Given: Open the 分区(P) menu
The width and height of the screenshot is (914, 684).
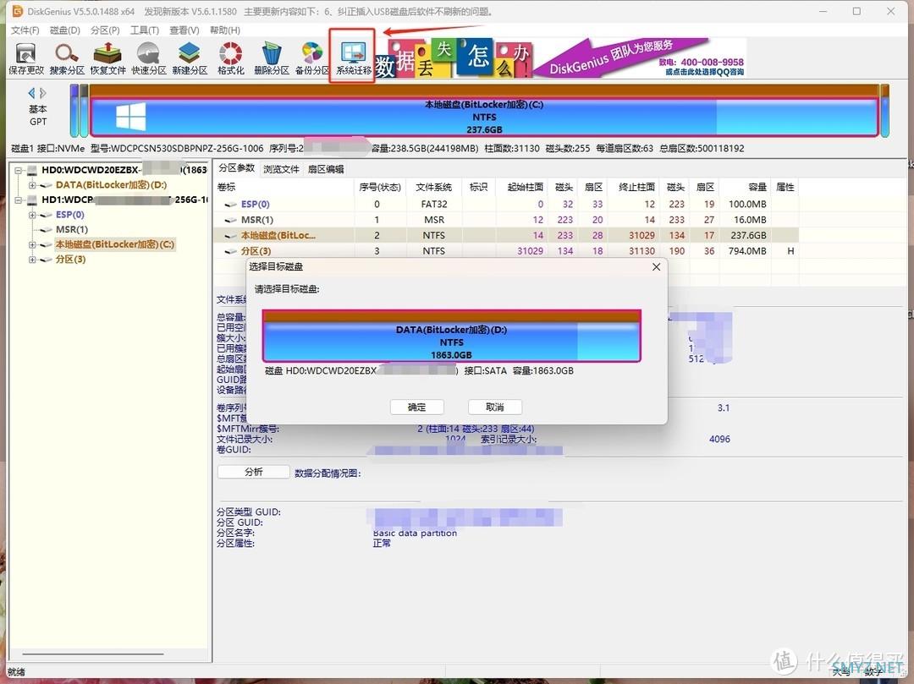Looking at the screenshot, I should (x=105, y=30).
